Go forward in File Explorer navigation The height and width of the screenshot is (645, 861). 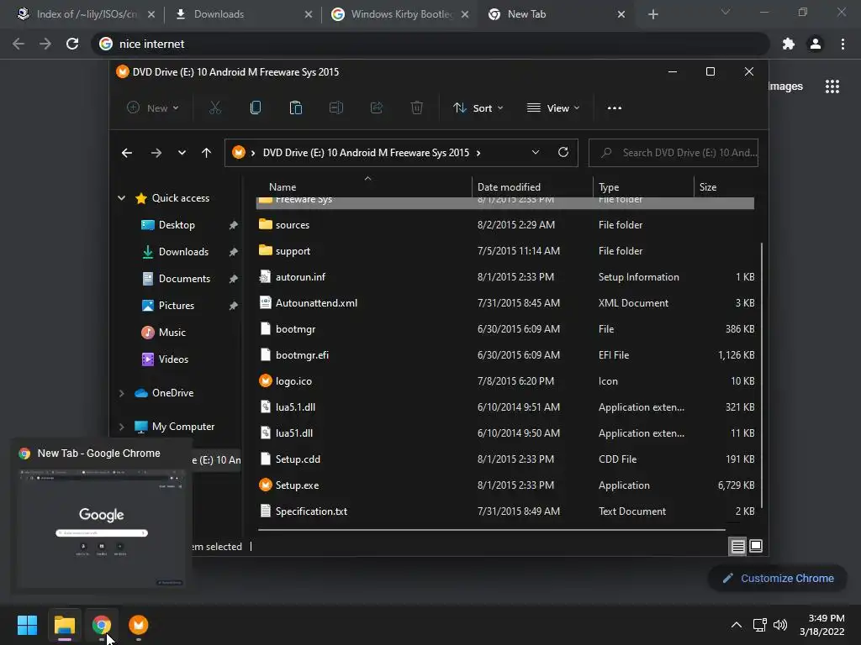coord(156,153)
